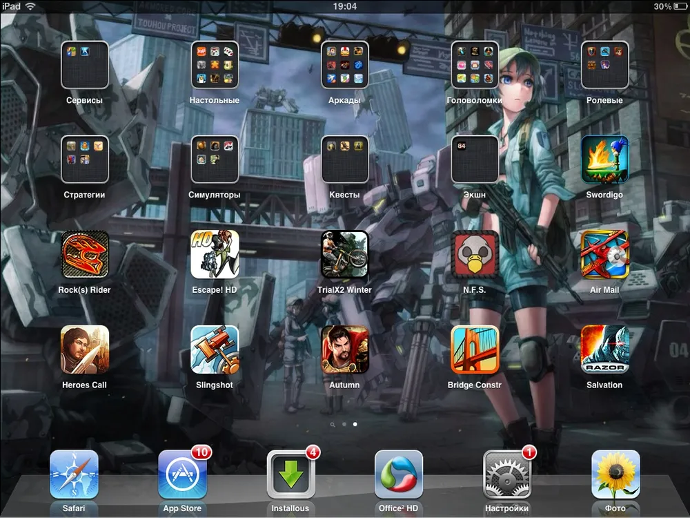Screen dimensions: 690x518
Task: Tap the red 1 badge on Настройки
Action: click(x=529, y=452)
